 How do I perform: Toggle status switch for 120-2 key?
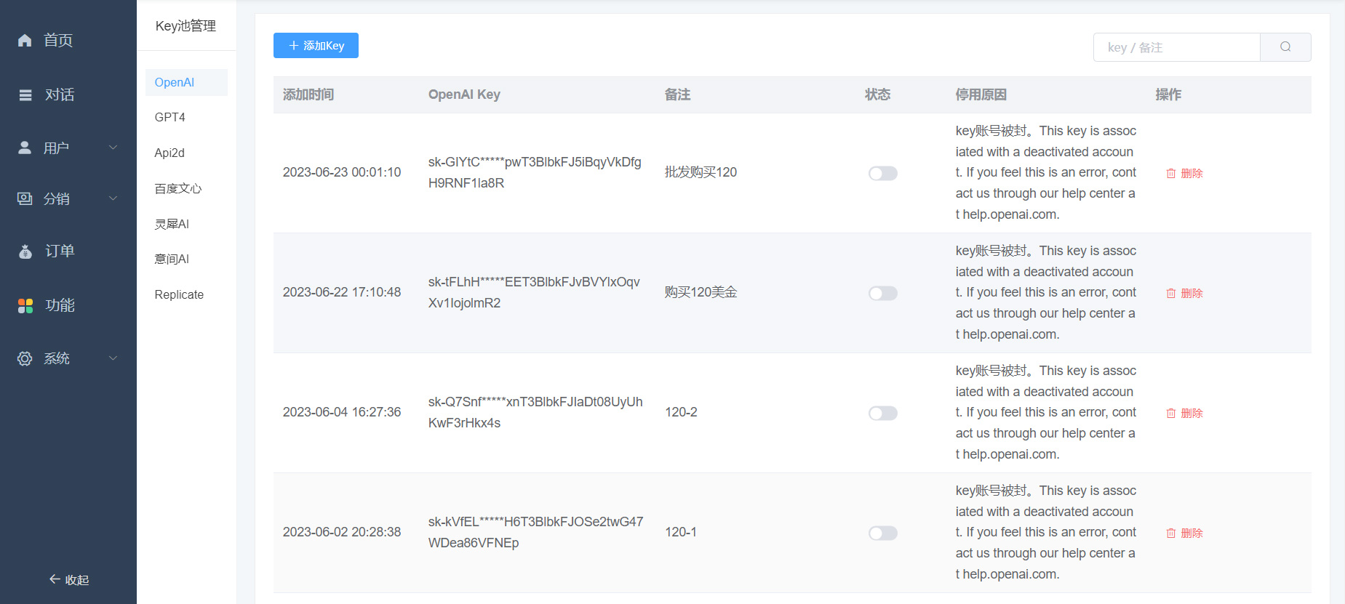tap(882, 414)
